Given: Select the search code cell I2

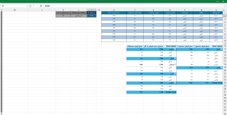Looking at the screenshot, I should 92,16.
